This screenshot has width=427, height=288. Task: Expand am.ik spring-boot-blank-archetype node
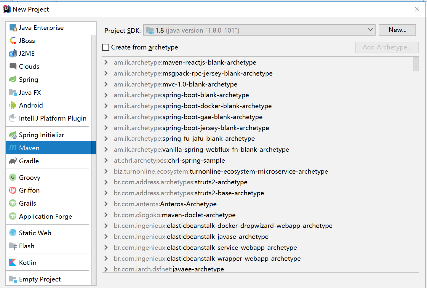pyautogui.click(x=106, y=95)
